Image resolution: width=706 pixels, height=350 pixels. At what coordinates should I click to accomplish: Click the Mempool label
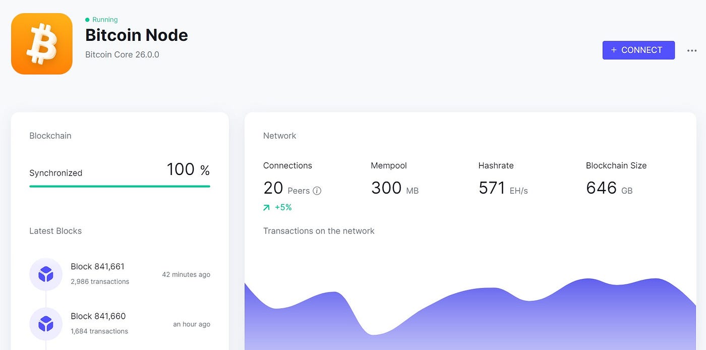[389, 165]
